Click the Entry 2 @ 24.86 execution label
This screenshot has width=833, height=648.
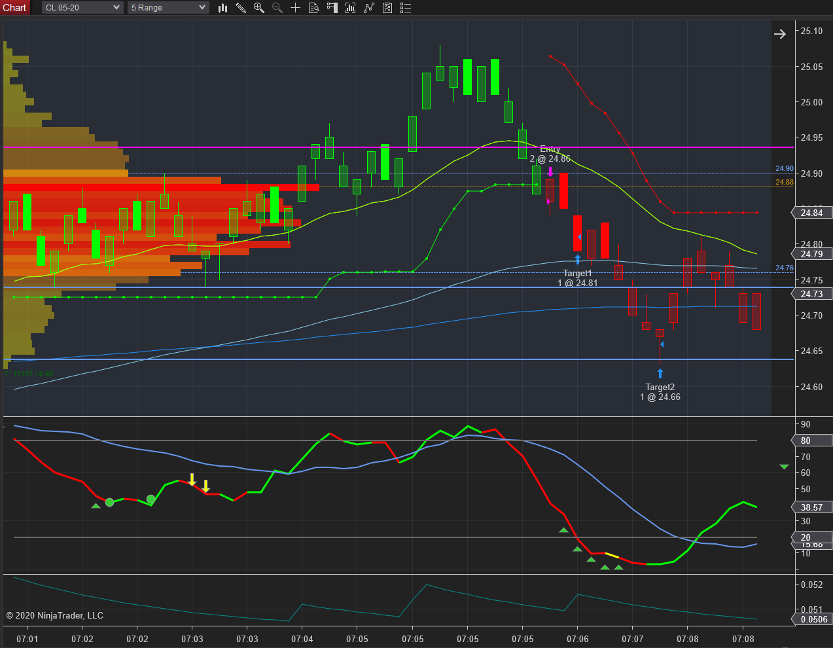click(x=550, y=154)
